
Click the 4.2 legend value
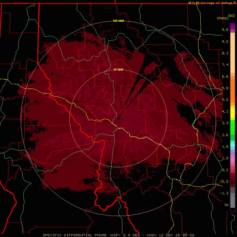click(x=225, y=112)
